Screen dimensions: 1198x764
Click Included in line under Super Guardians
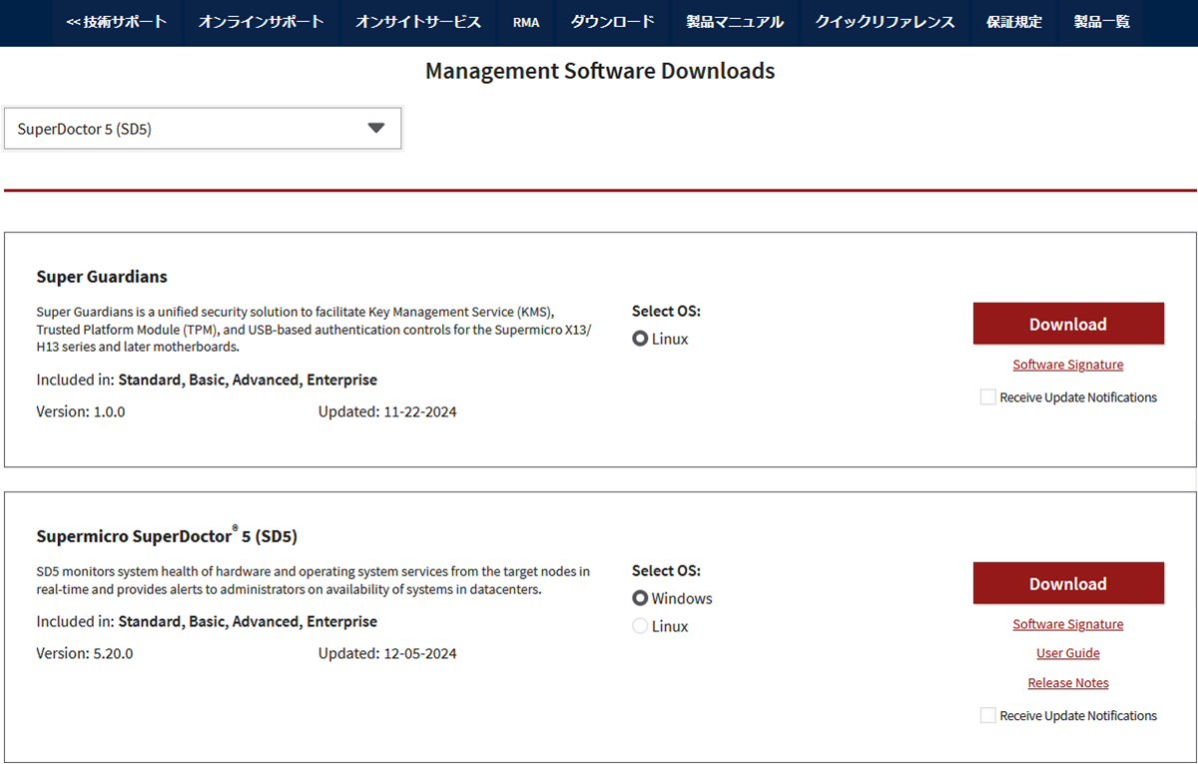click(x=207, y=380)
